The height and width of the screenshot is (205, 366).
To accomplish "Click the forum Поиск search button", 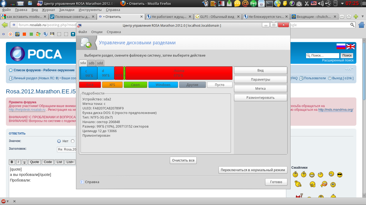I will (x=347, y=56).
